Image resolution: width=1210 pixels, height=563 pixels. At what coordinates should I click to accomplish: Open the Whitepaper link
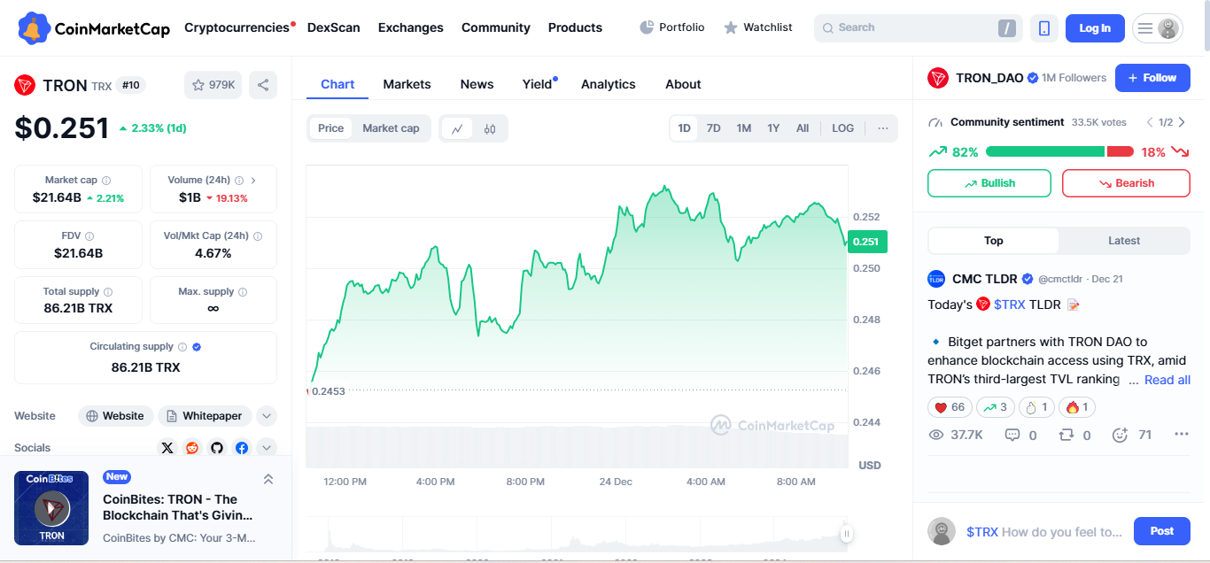pos(204,416)
